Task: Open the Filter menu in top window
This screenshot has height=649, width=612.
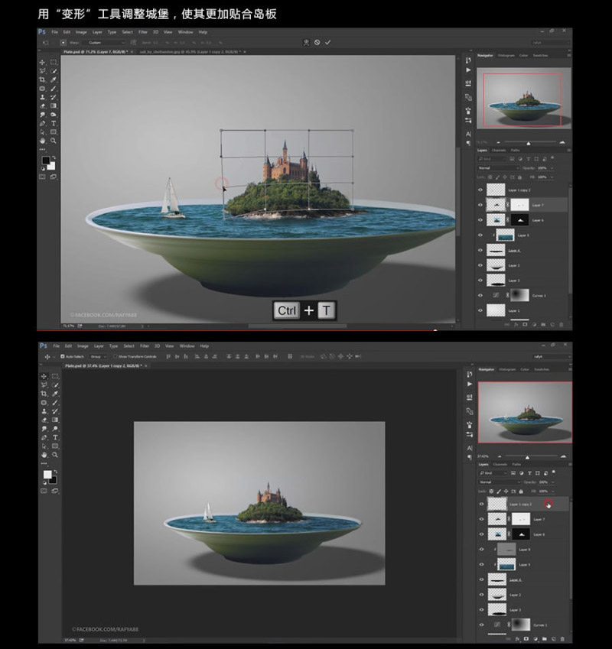Action: [143, 32]
